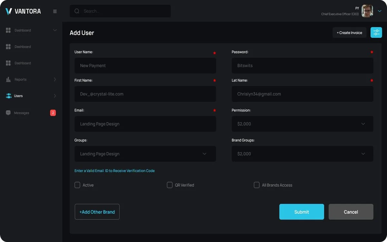Viewport: 387px width, 242px height.
Task: Expand the Reports submenu arrow
Action: coord(55,79)
